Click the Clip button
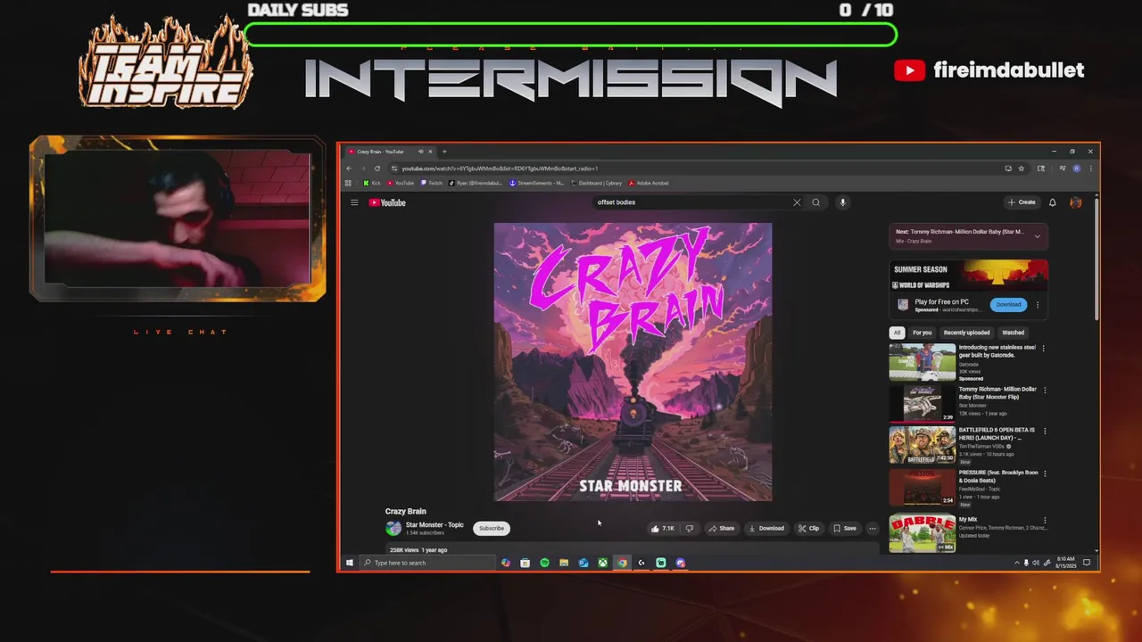 tap(808, 528)
